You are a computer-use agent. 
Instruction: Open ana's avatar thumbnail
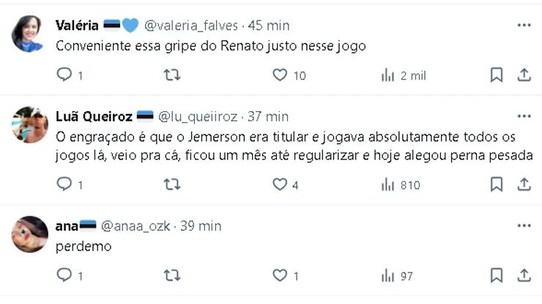[29, 234]
